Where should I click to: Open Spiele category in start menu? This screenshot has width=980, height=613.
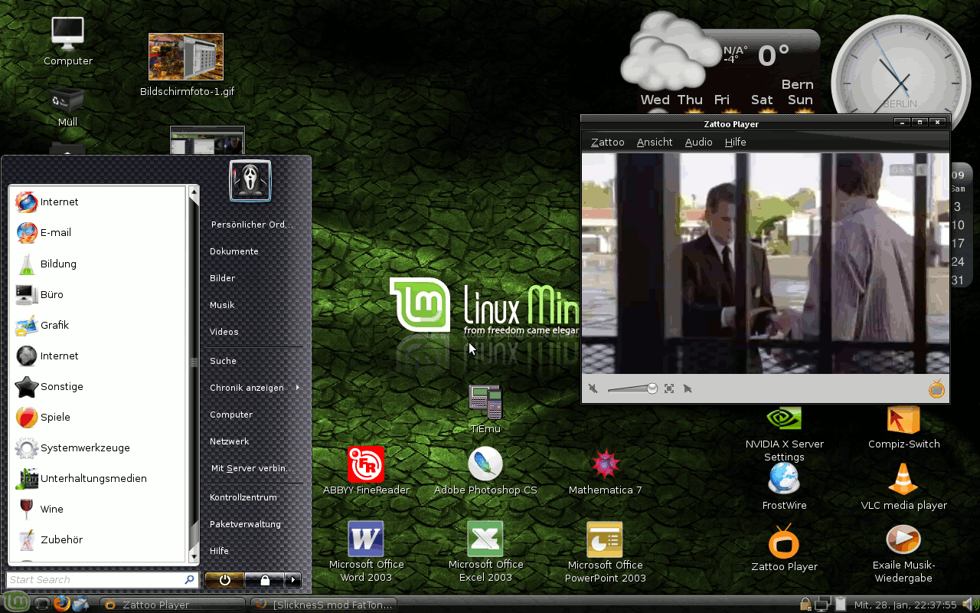click(x=98, y=417)
